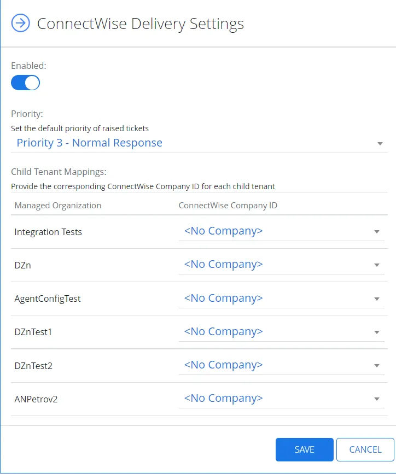Open the company dropdown for DZn

[x=281, y=265]
